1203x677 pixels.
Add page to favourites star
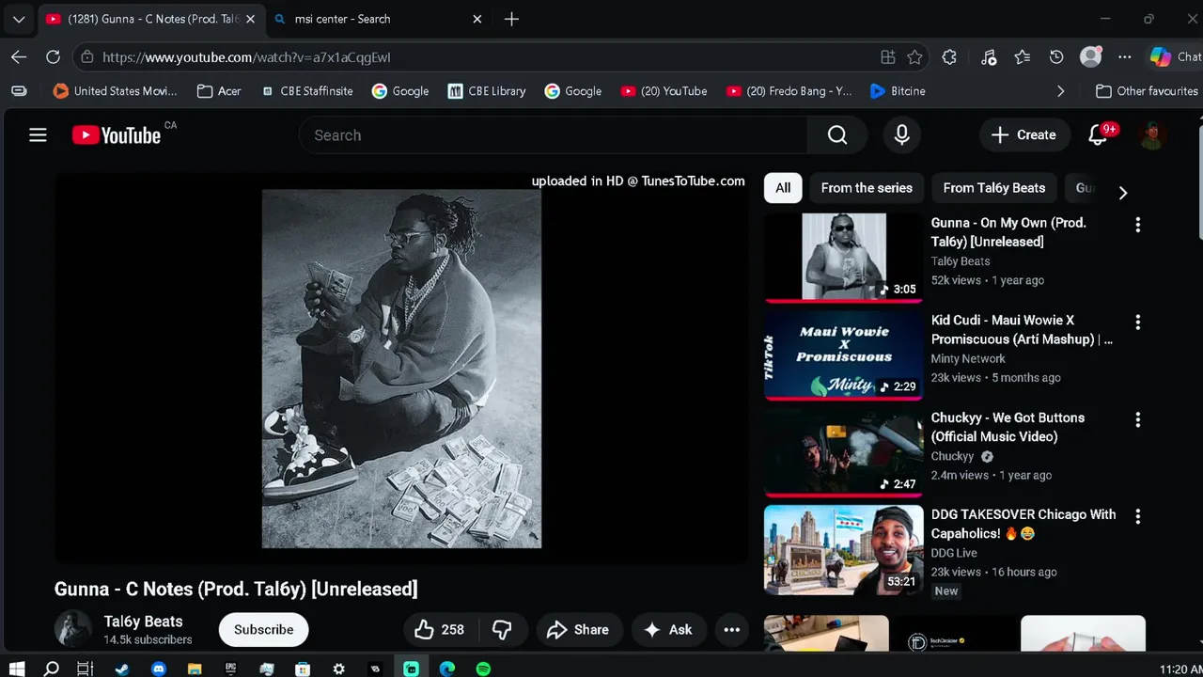coord(914,57)
